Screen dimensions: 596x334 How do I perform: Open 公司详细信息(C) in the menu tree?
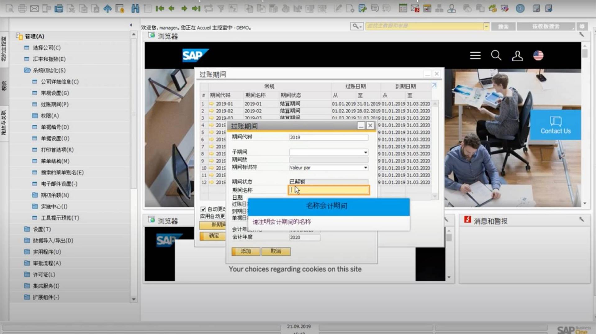pyautogui.click(x=60, y=82)
